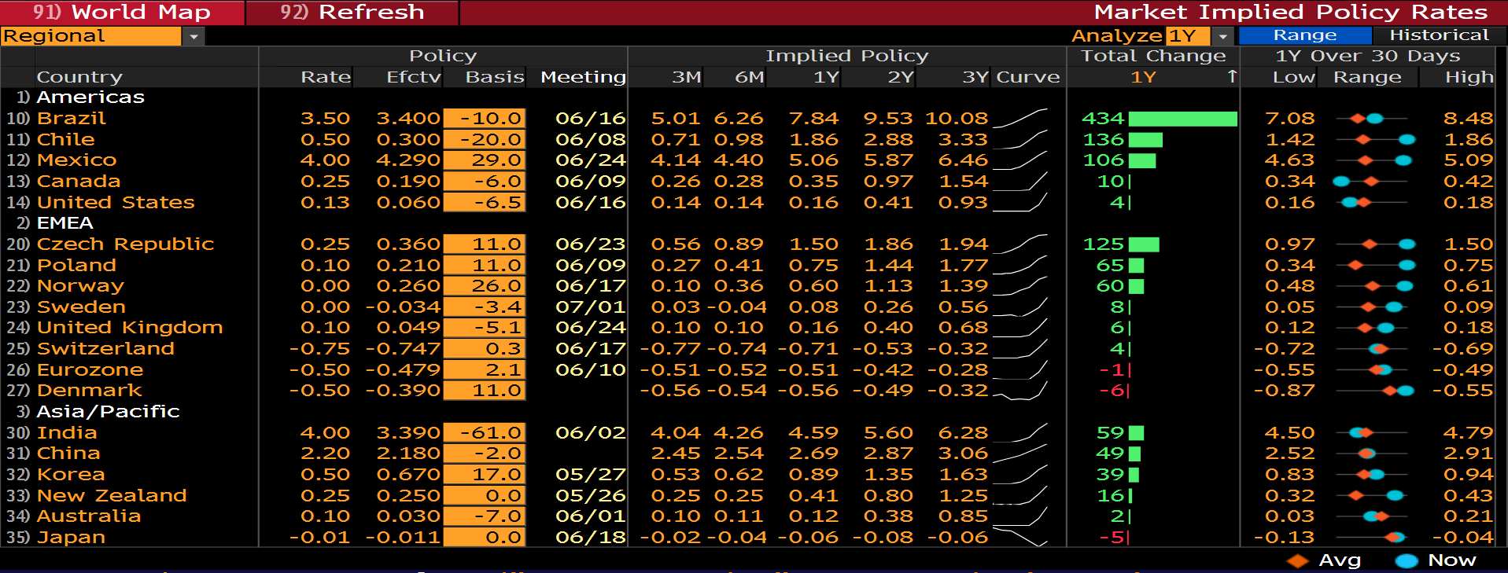Select the United States row
The image size is (1508, 573).
point(116,203)
